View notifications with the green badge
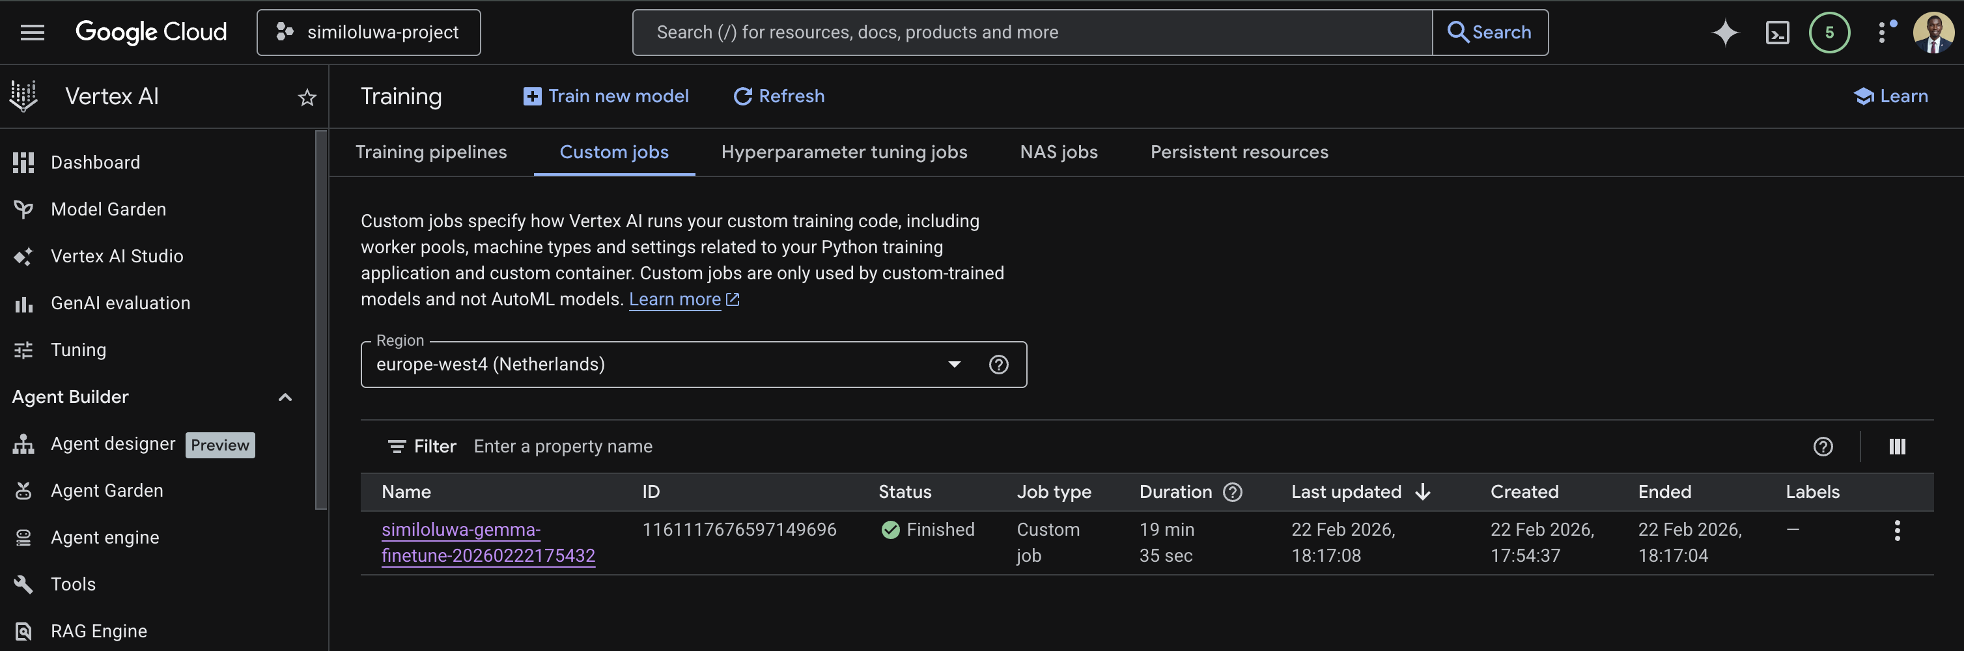 click(x=1829, y=32)
